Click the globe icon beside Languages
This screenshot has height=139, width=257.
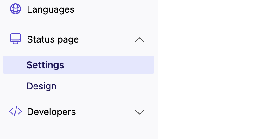(x=16, y=9)
